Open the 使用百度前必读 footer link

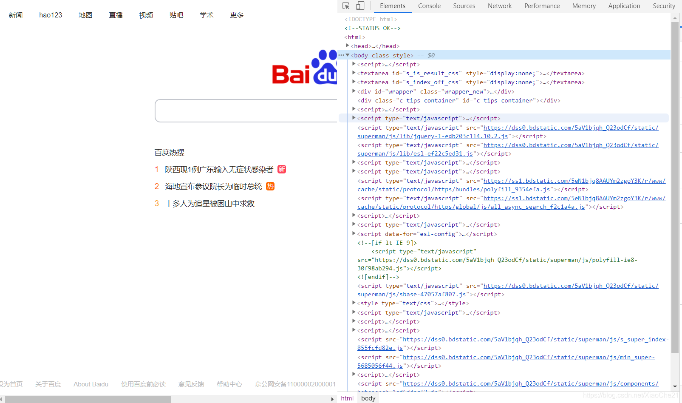pyautogui.click(x=143, y=384)
